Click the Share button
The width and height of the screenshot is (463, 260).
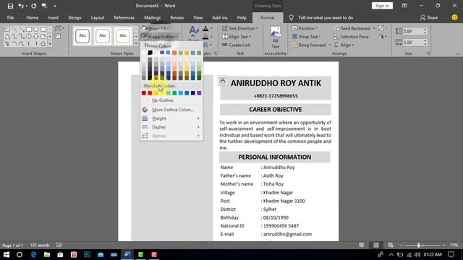(429, 17)
